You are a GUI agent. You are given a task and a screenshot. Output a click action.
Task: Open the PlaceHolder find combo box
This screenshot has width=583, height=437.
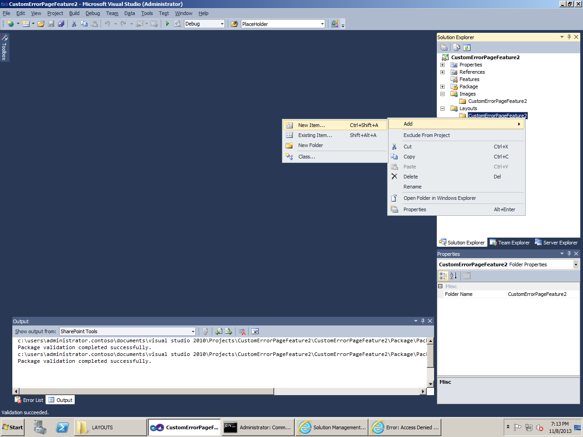tap(322, 24)
